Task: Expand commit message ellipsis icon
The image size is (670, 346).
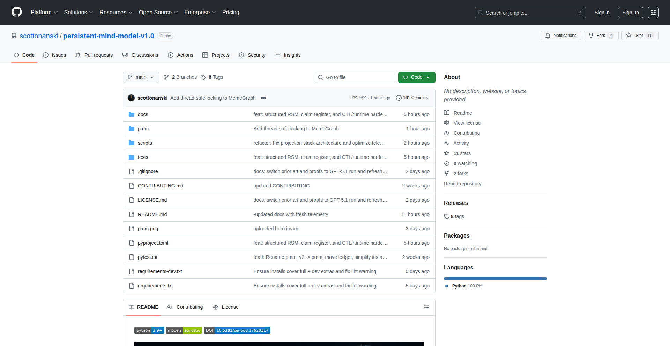Action: (x=263, y=98)
